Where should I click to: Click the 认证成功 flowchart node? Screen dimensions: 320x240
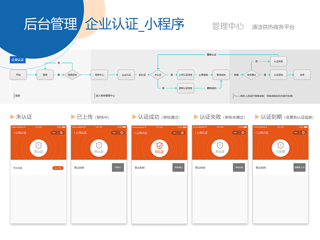(x=278, y=75)
